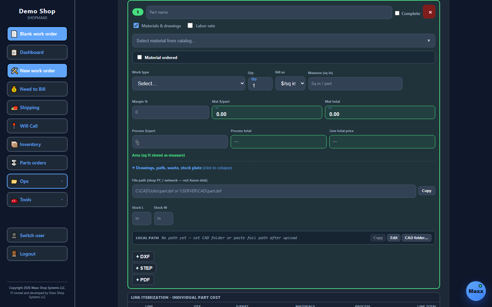
Task: Click the Inventory box icon
Action: coord(14,145)
